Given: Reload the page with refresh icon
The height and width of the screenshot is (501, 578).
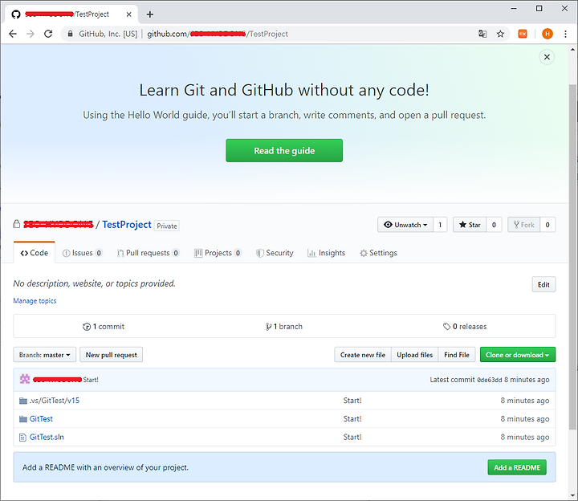Looking at the screenshot, I should coord(48,34).
